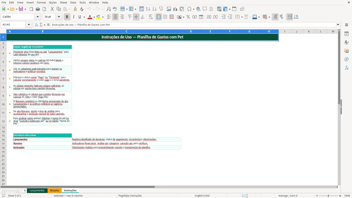Viewport: 352px width, 198px height.
Task: Open Find and Replace
Action: (109, 9)
